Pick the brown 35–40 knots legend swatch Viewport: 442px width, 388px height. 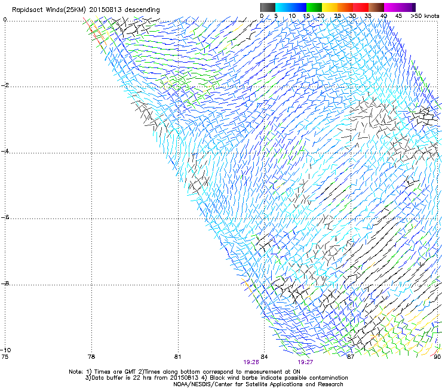tap(376, 7)
